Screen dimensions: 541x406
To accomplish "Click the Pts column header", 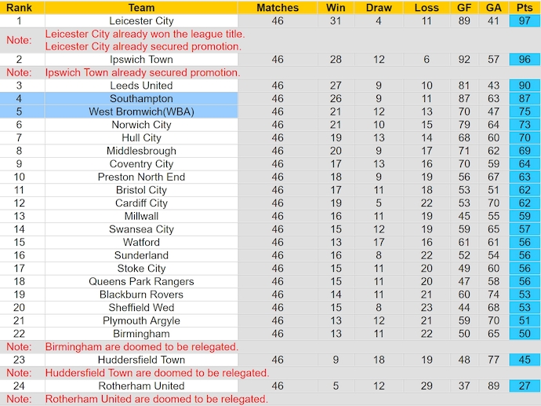I will pos(525,8).
